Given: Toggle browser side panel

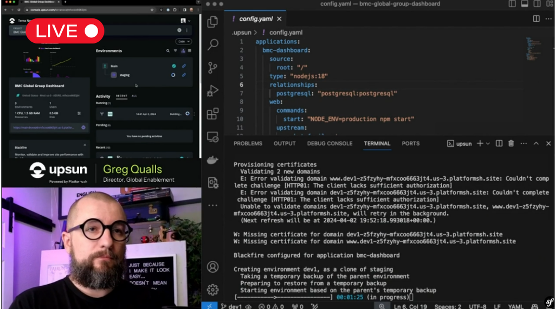Looking at the screenshot, I should click(x=184, y=10).
